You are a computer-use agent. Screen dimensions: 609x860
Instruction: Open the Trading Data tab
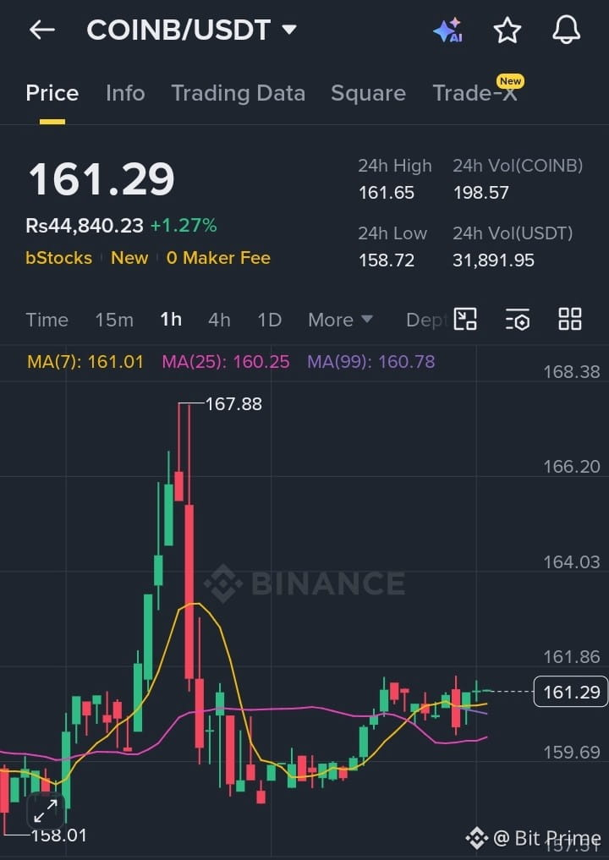click(x=239, y=93)
